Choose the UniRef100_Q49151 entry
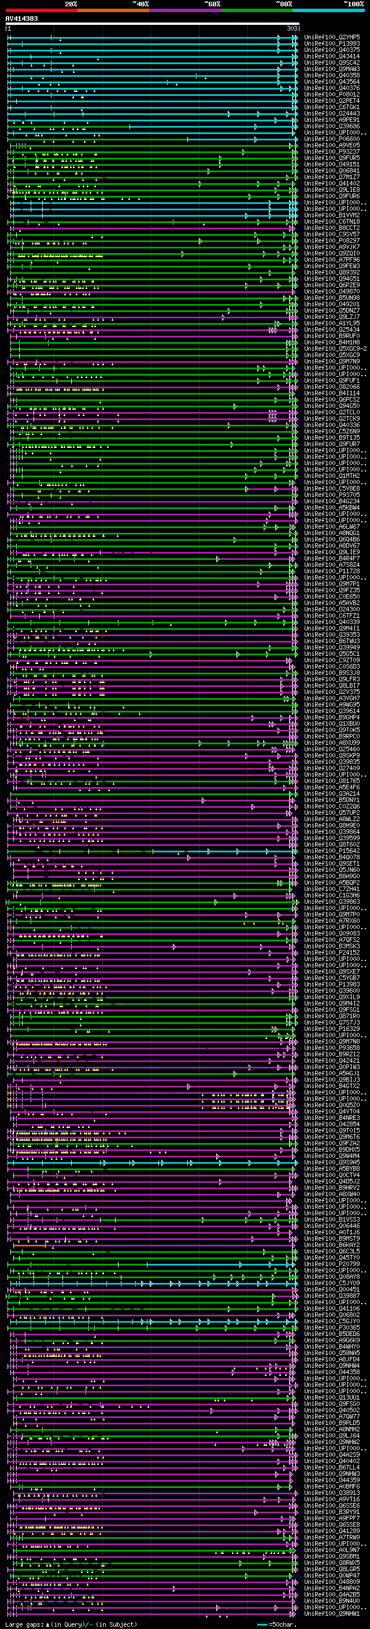370x1629 pixels. 332,165
